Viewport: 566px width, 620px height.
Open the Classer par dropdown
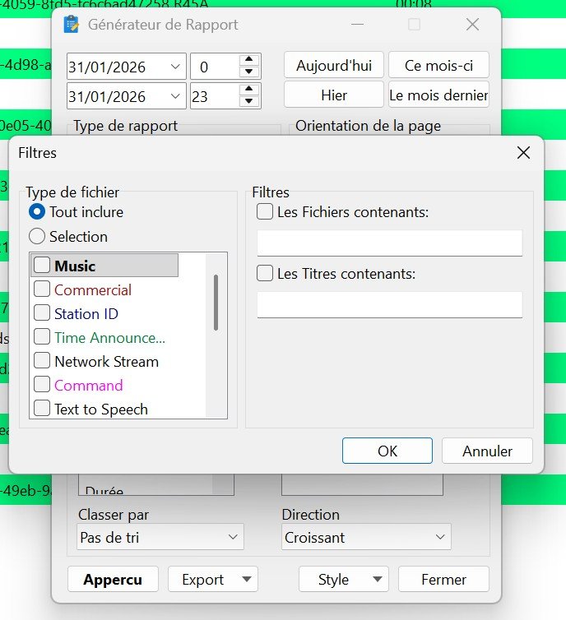pos(160,538)
